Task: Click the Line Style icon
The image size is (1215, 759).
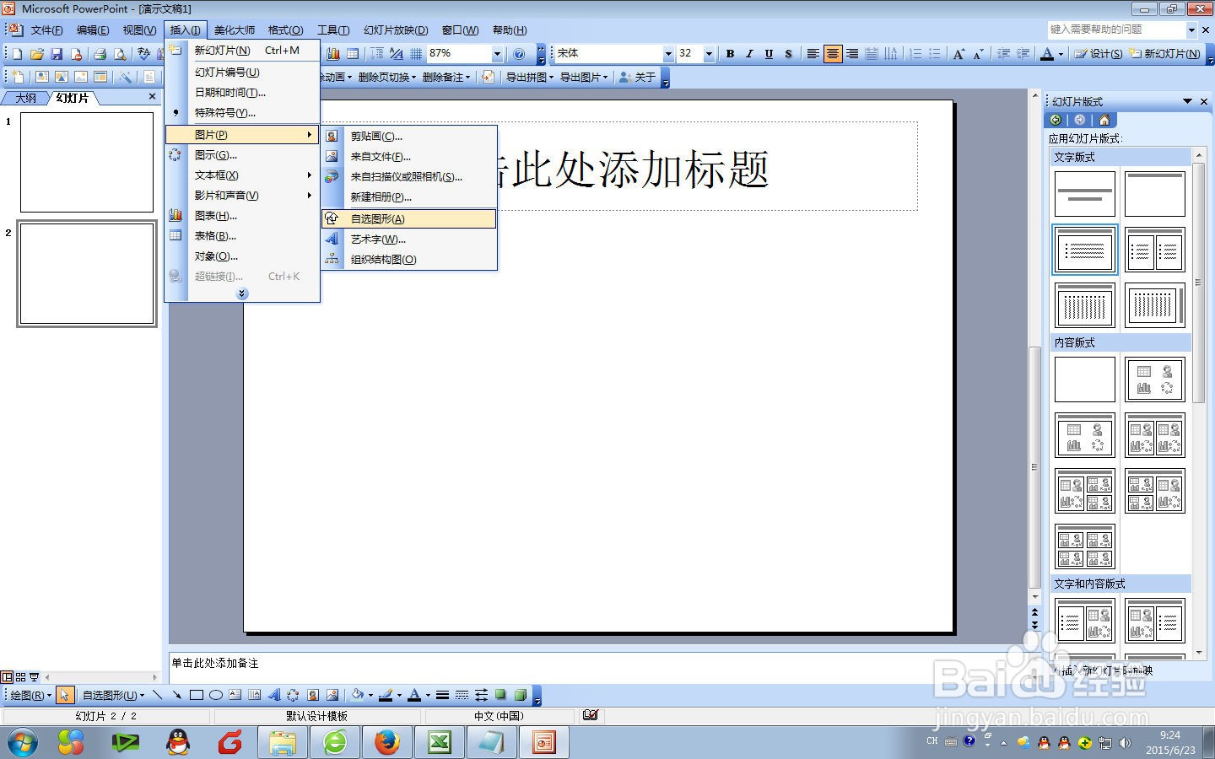Action: point(442,695)
